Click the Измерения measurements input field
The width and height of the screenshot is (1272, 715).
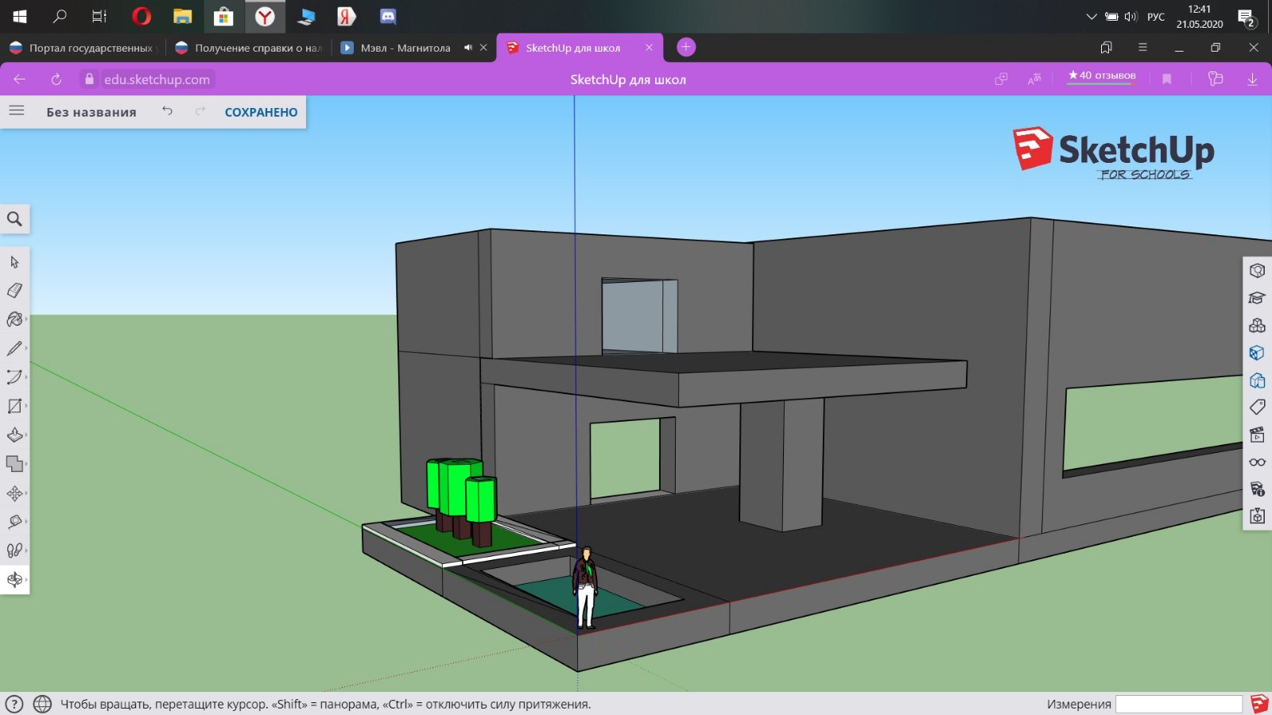(x=1178, y=704)
